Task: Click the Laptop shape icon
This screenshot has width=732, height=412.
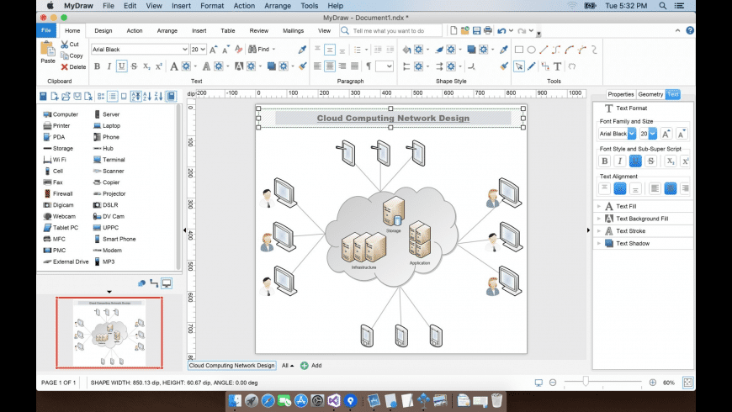Action: point(98,125)
